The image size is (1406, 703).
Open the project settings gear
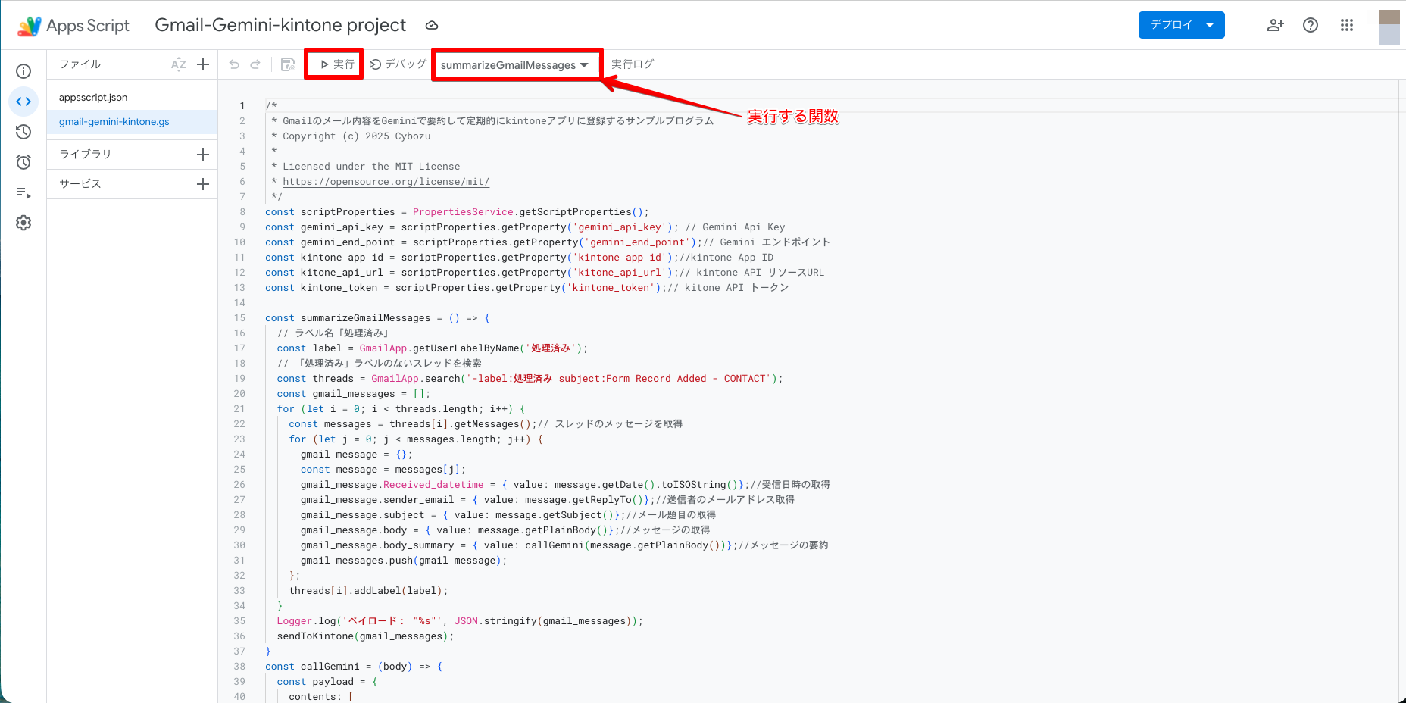coord(23,222)
